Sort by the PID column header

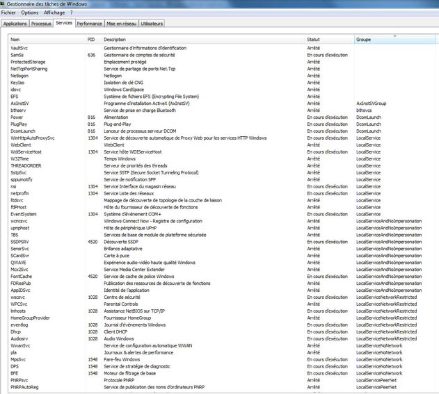click(93, 40)
